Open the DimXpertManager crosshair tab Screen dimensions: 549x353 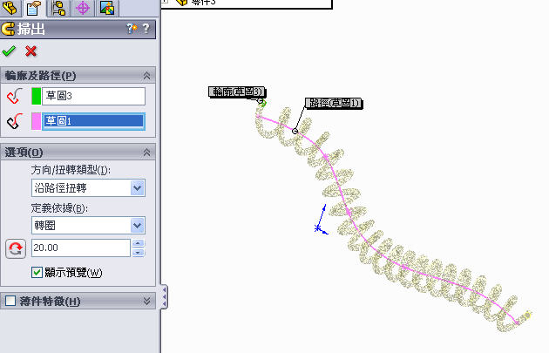[83, 7]
